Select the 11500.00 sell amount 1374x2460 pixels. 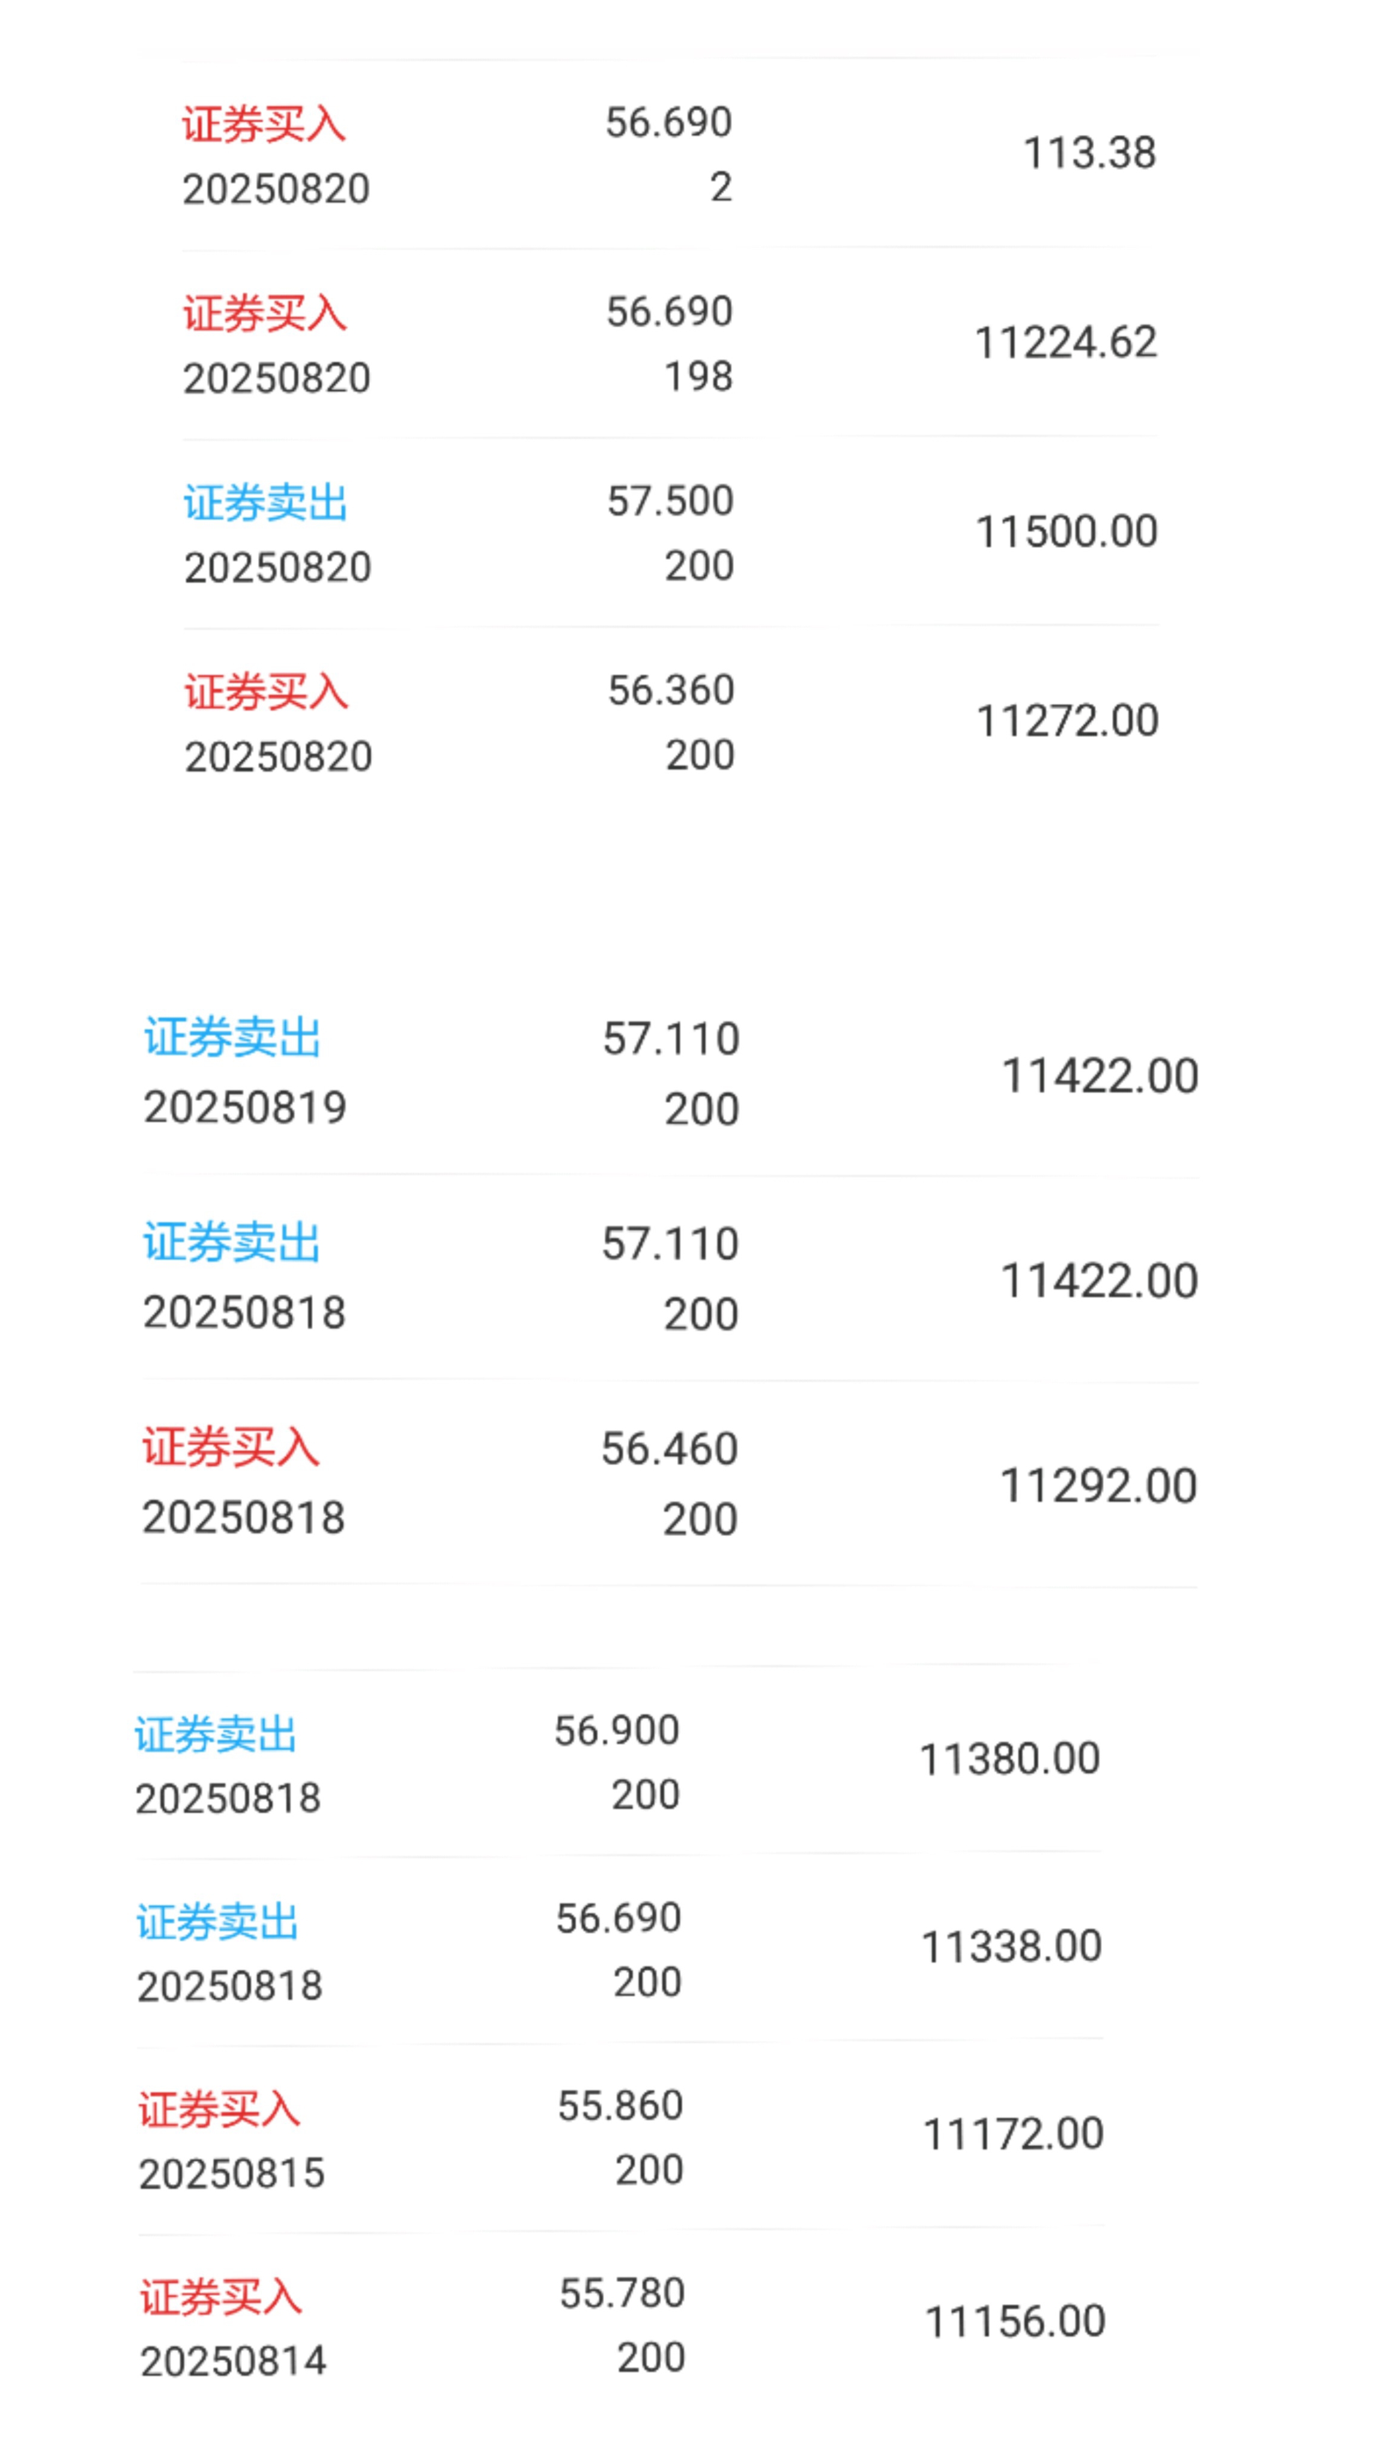click(x=1067, y=532)
